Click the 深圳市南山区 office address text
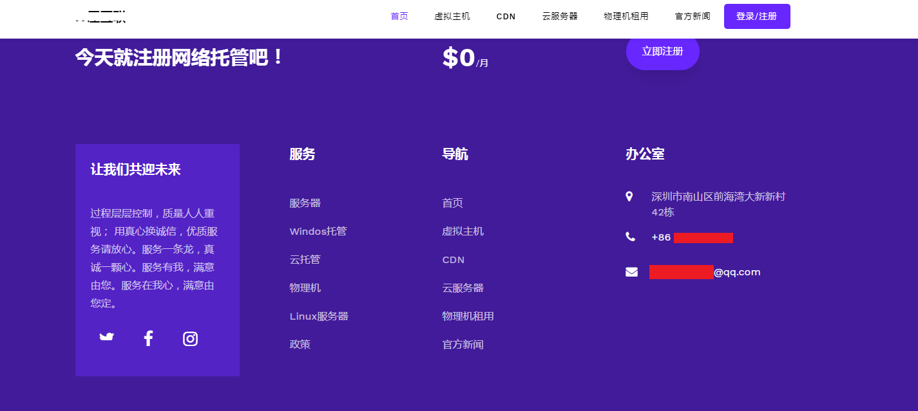Image resolution: width=918 pixels, height=411 pixels. point(718,204)
